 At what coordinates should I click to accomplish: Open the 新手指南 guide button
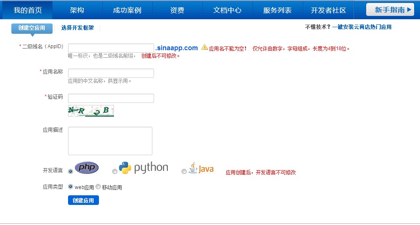click(x=390, y=10)
